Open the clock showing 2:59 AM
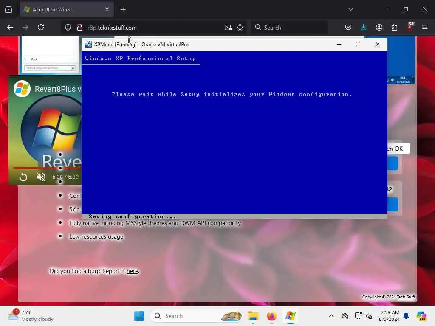The width and height of the screenshot is (435, 326). (x=389, y=316)
